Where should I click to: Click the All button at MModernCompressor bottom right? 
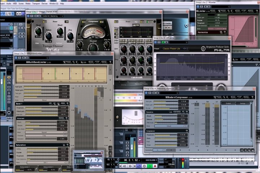tap(242, 150)
